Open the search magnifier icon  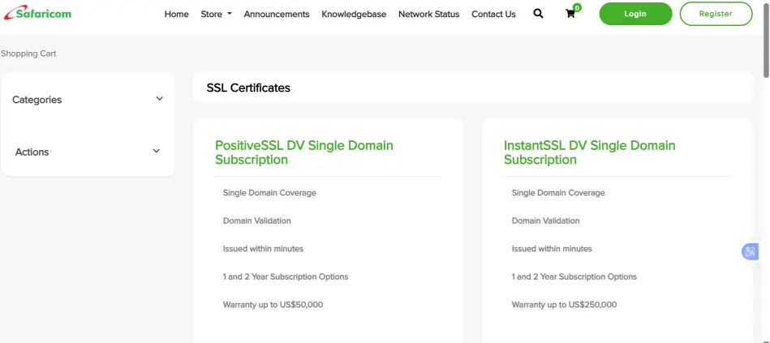click(x=538, y=14)
